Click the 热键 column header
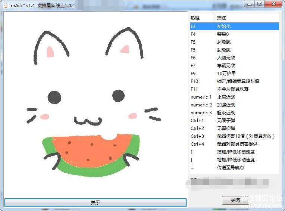 tap(202, 18)
